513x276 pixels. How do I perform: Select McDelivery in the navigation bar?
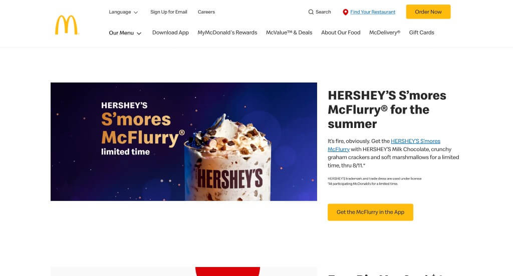(385, 32)
